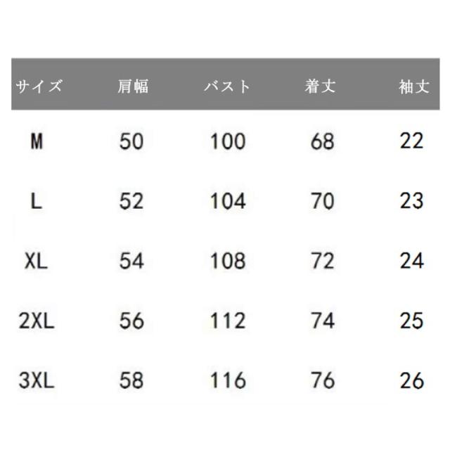Click bust value 108 in XL row
Viewport: 450px width, 450px height.
[x=228, y=262]
